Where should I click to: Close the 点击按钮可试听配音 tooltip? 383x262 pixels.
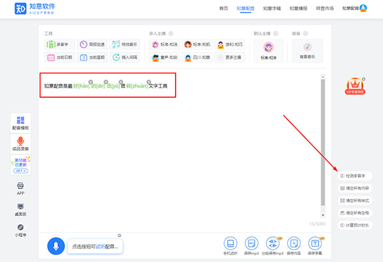119,235
